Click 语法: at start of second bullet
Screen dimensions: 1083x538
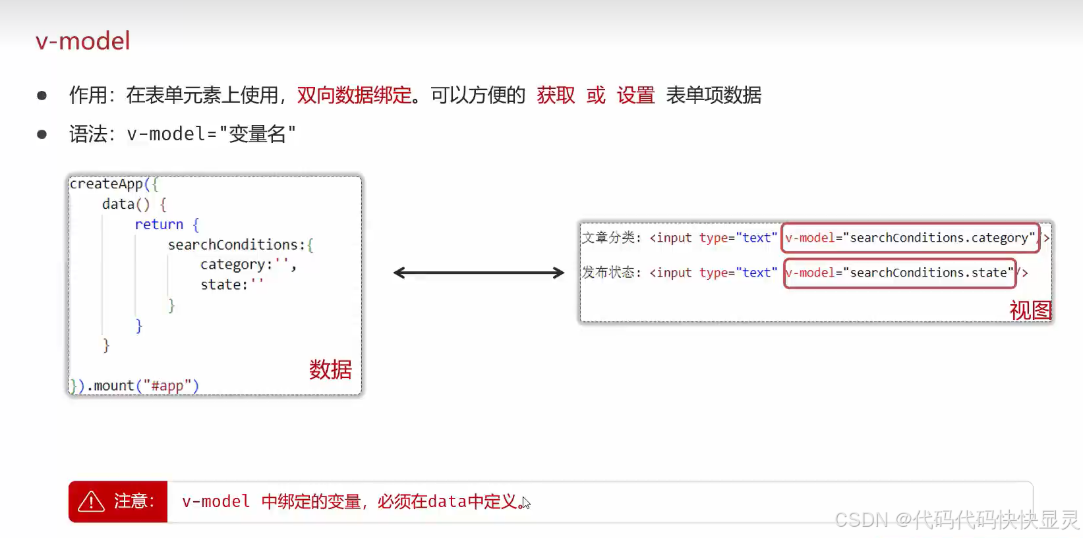(x=92, y=134)
